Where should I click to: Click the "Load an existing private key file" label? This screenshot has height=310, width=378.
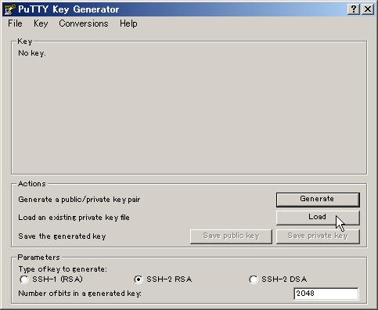(x=74, y=218)
